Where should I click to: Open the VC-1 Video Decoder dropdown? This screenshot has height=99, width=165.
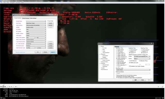point(36,44)
